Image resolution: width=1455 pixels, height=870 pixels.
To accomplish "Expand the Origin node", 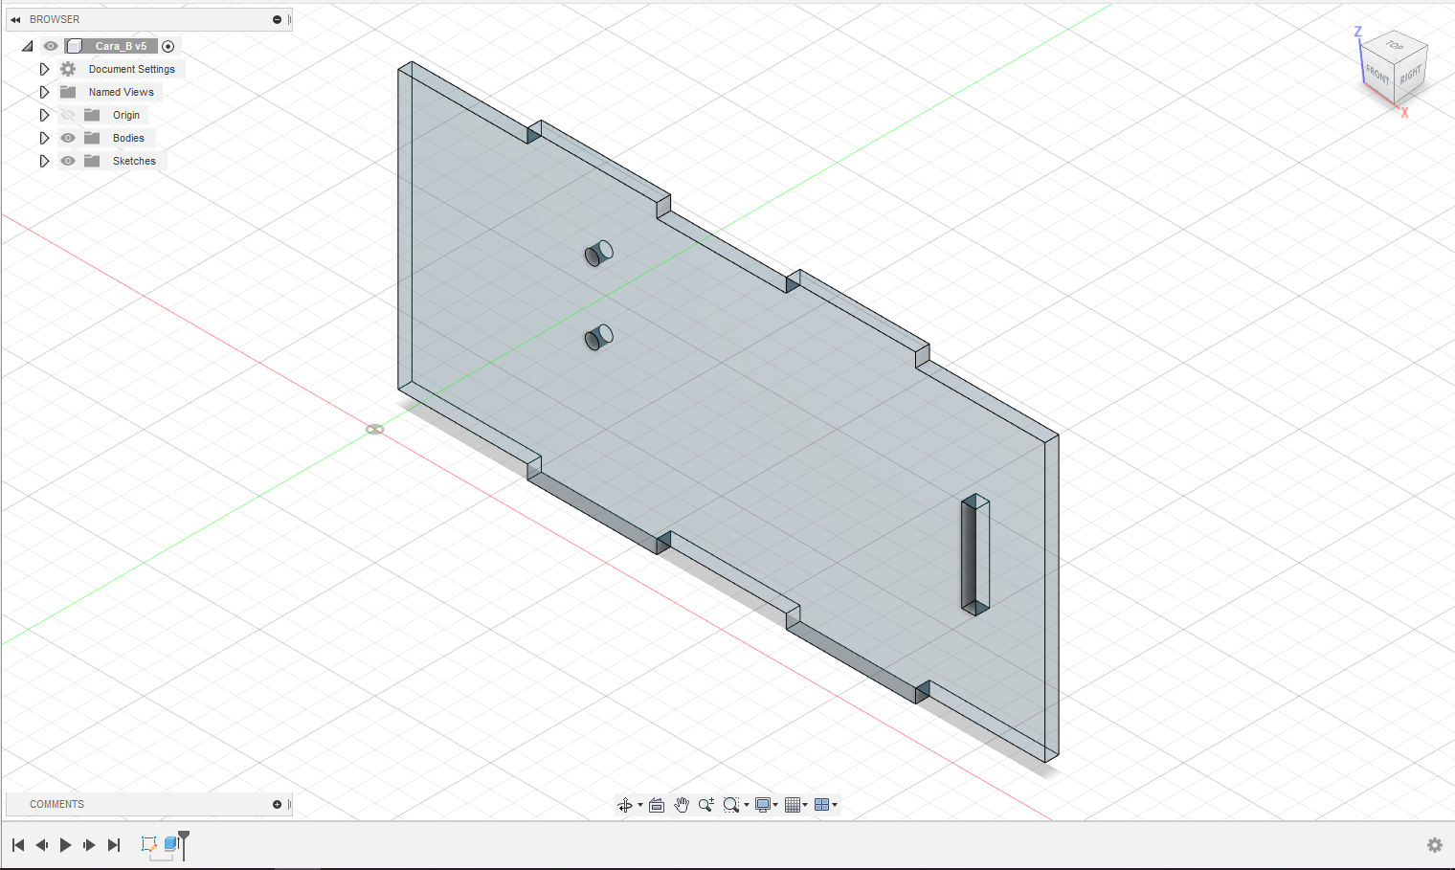I will 44,115.
